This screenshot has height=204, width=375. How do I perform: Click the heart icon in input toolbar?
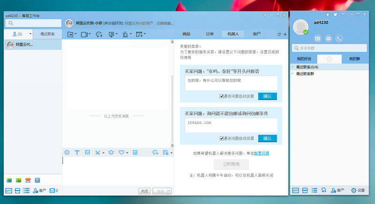click(x=121, y=152)
